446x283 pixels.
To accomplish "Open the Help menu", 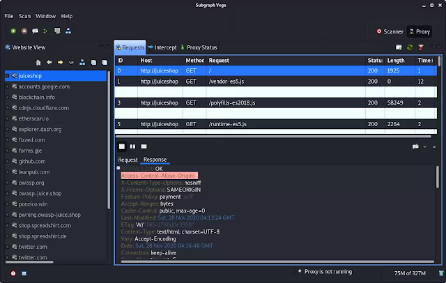I will [x=67, y=16].
